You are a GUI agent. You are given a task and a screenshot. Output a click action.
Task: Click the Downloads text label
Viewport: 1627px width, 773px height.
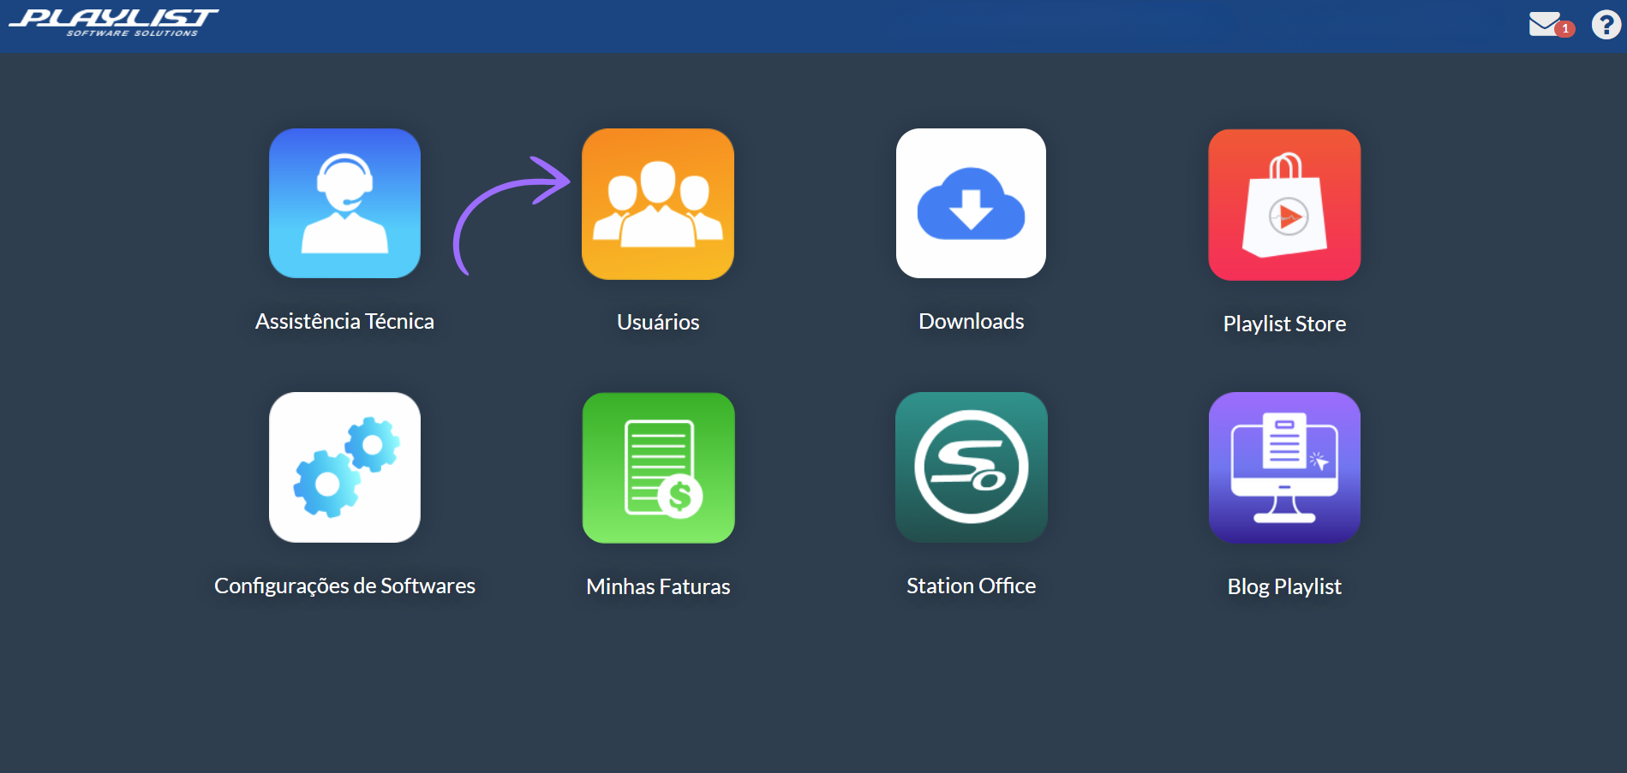(971, 321)
